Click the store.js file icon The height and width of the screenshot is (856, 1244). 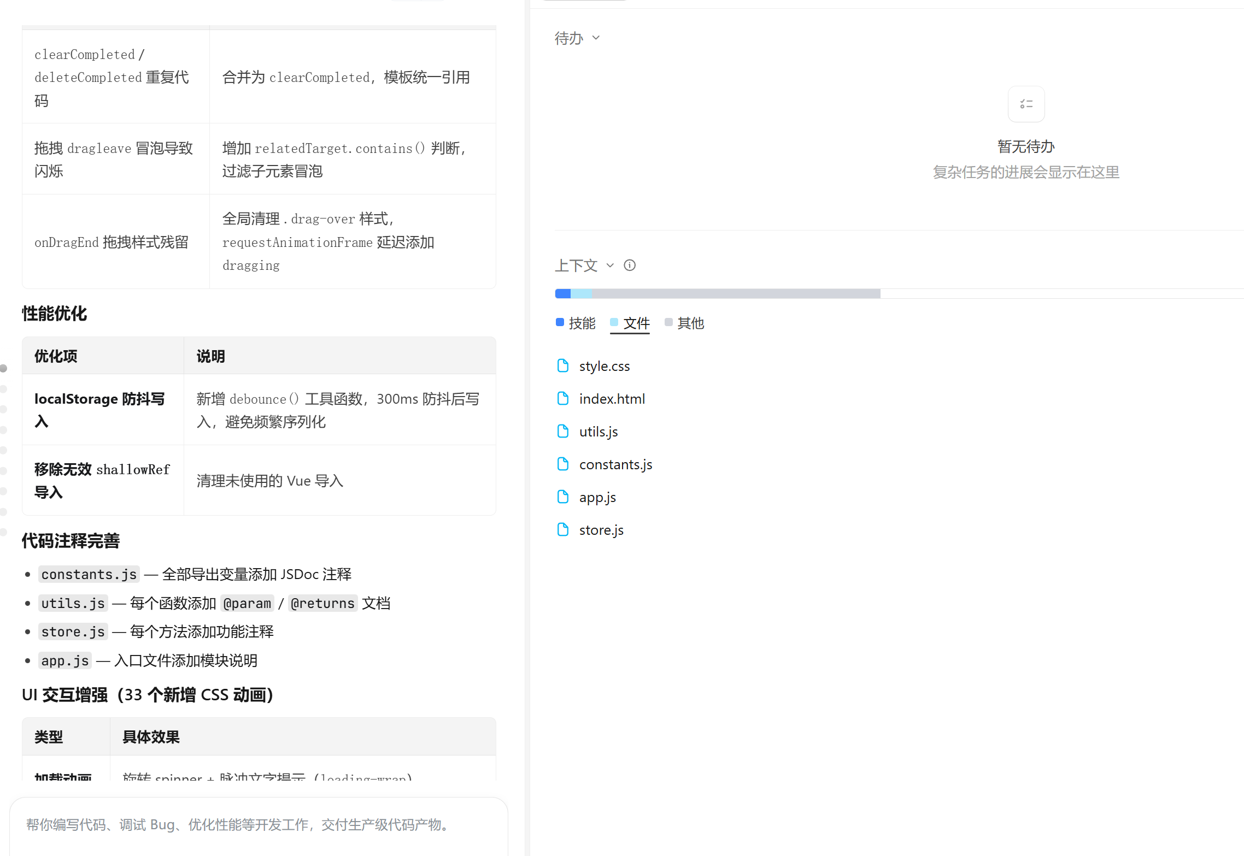[562, 529]
